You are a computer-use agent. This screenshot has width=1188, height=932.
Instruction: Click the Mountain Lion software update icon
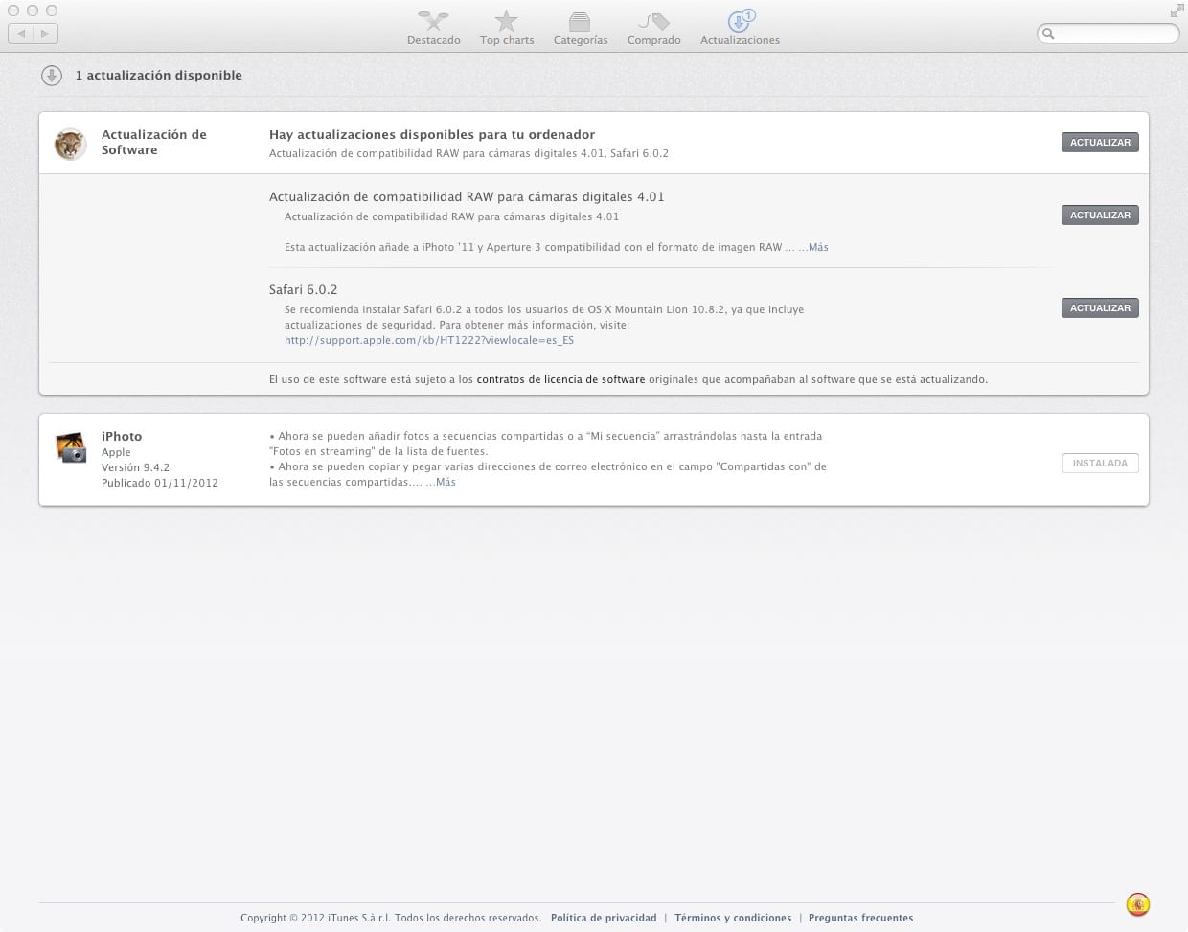pos(70,145)
